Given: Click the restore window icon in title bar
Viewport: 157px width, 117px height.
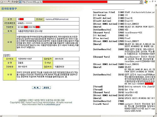Looking at the screenshot, I should coord(153,1).
